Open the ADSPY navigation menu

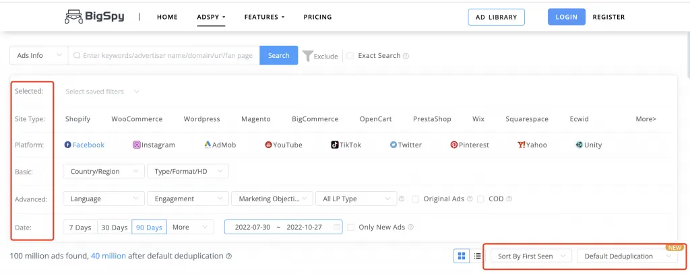[x=211, y=17]
